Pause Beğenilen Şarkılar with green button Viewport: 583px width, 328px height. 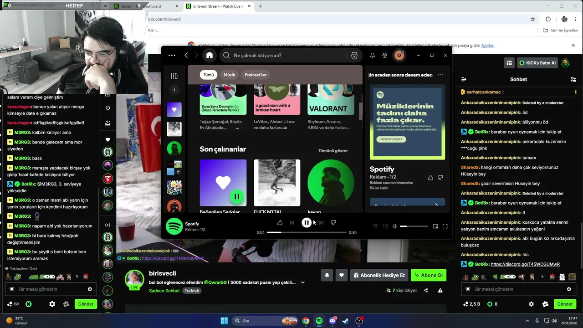237,197
